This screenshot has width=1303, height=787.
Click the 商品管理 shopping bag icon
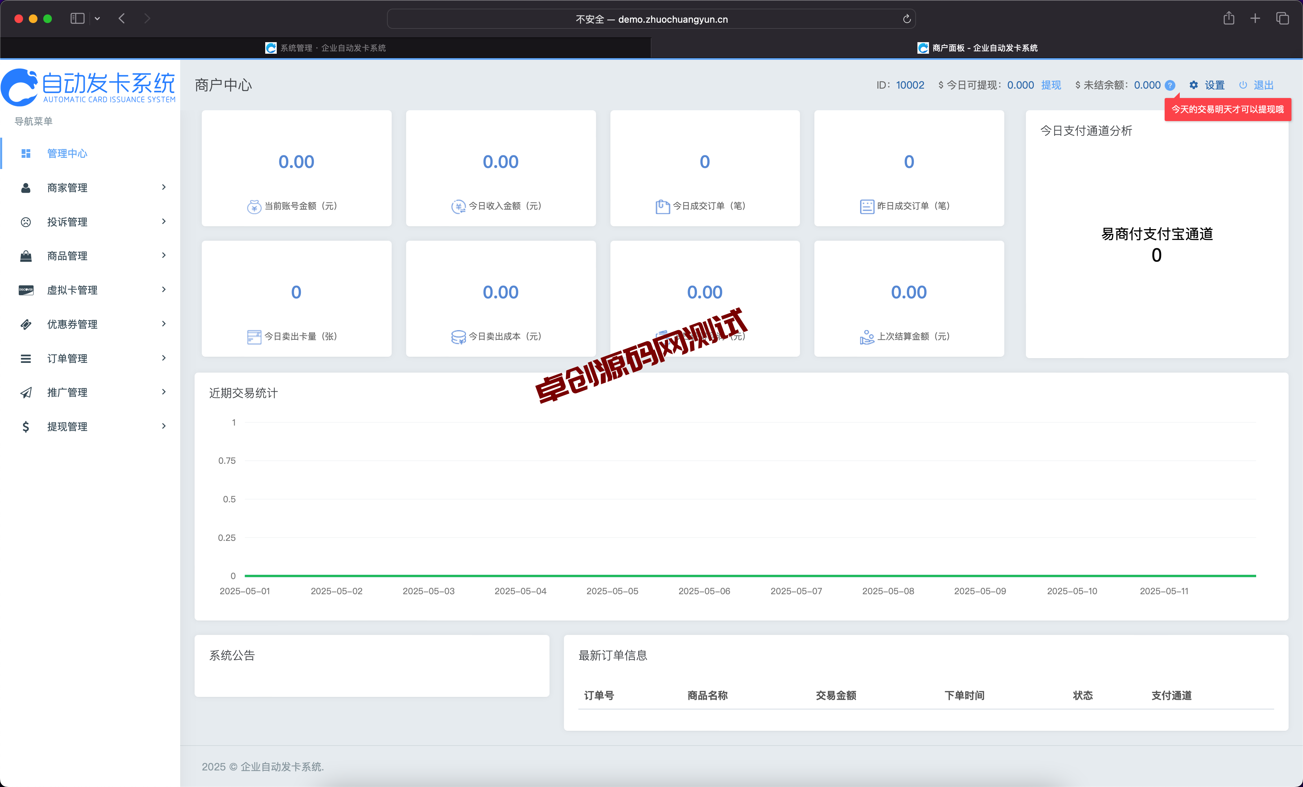26,256
